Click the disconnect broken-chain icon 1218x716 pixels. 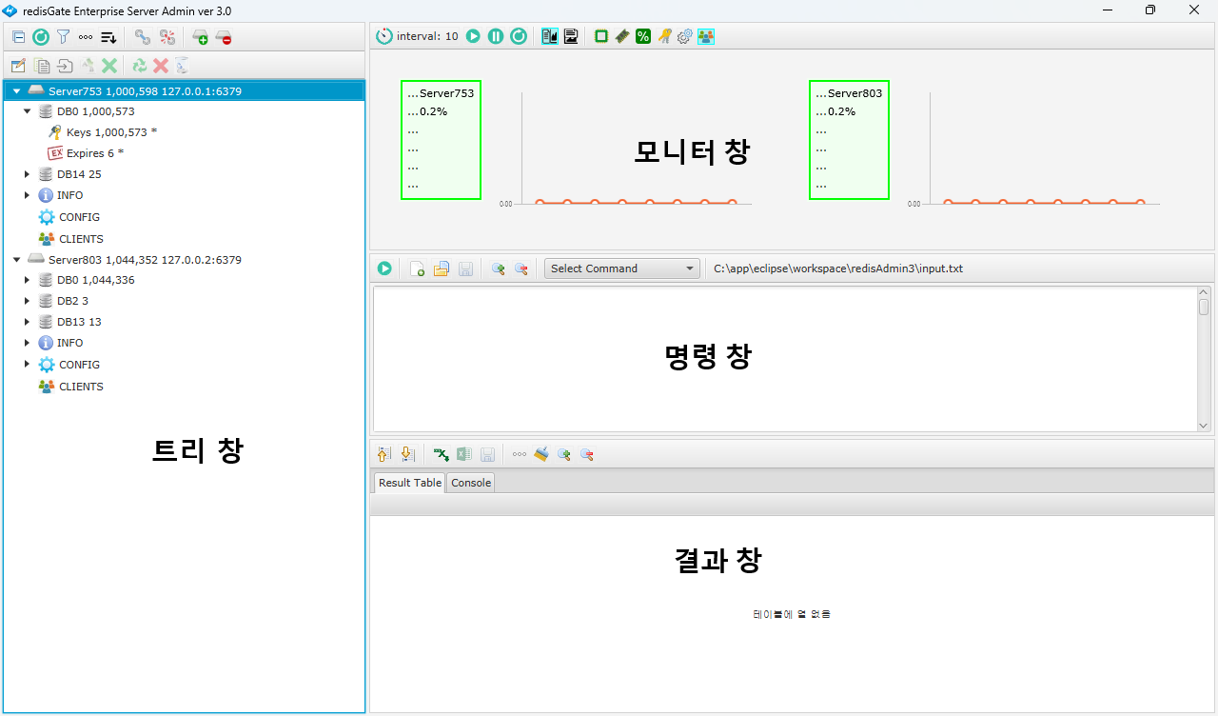click(167, 37)
